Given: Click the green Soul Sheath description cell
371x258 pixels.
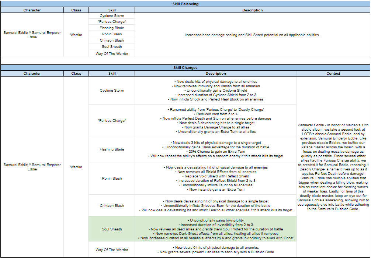Looking at the screenshot, I should 215,229.
